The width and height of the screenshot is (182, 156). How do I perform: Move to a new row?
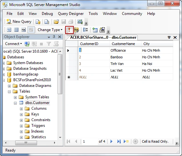(x=126, y=141)
